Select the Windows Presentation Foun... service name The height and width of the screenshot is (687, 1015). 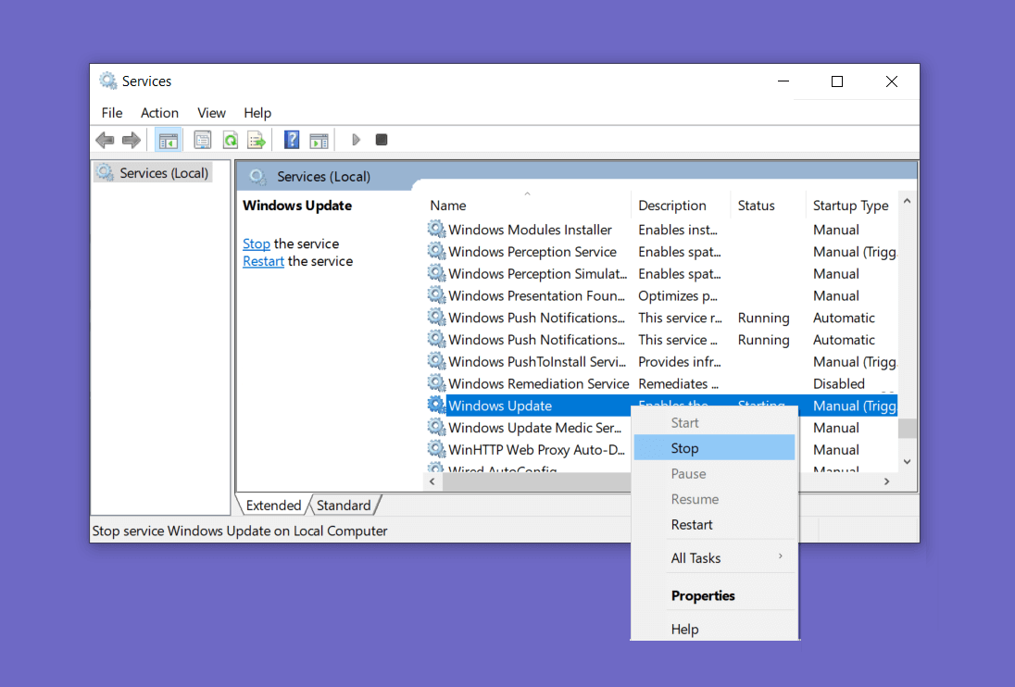536,295
